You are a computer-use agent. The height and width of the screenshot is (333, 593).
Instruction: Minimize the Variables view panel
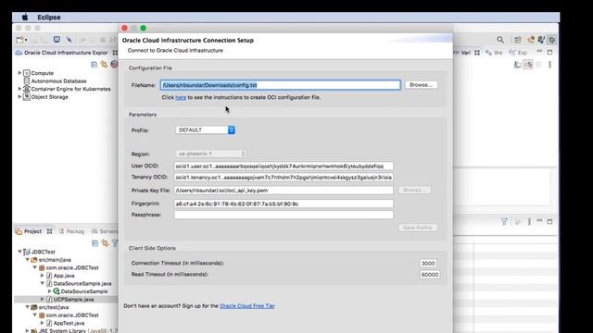pyautogui.click(x=539, y=52)
